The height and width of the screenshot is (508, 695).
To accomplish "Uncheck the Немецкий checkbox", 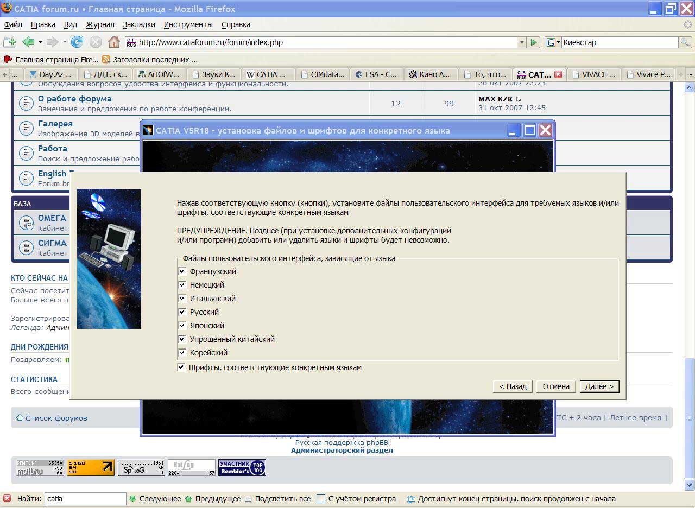I will point(182,285).
